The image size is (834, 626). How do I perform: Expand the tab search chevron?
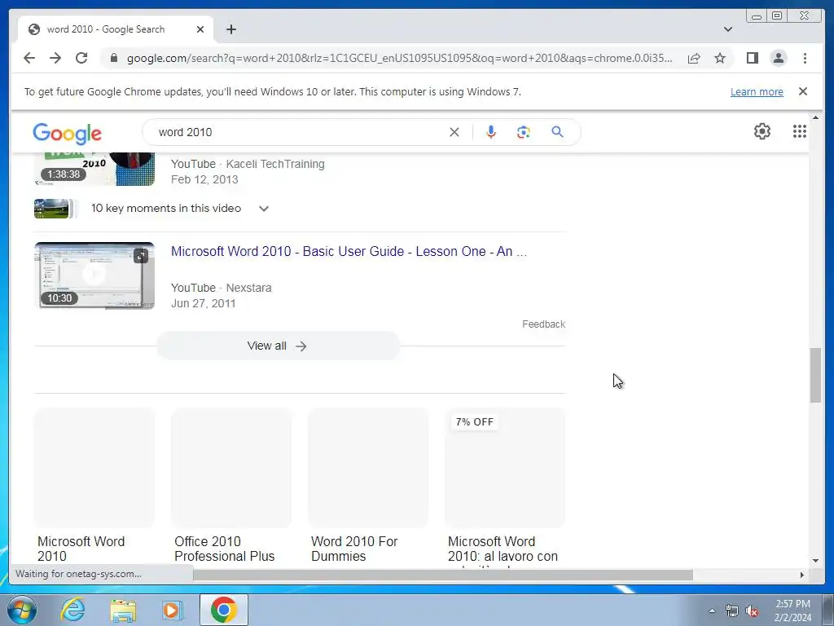[728, 29]
